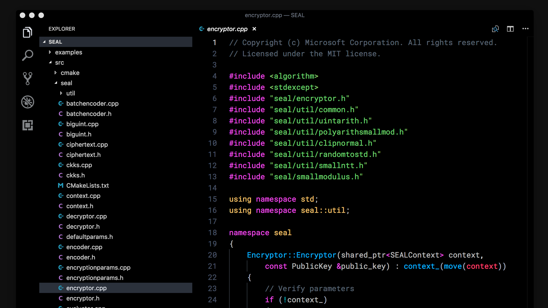
Task: Click the C++ file icon in the encryptor.cpp tab
Action: [202, 29]
